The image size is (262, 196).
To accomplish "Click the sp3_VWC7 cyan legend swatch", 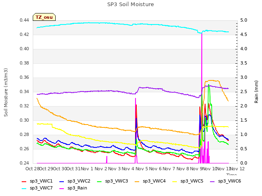I will pos(24,189).
